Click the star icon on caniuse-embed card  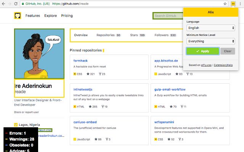pos(96,139)
